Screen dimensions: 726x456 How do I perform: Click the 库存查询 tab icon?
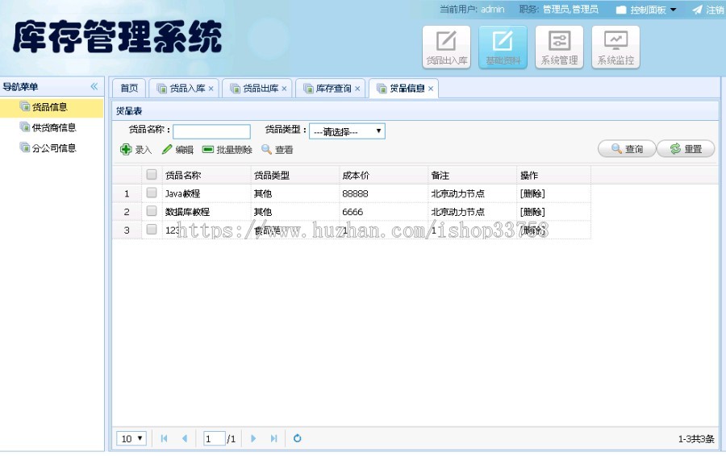point(308,89)
